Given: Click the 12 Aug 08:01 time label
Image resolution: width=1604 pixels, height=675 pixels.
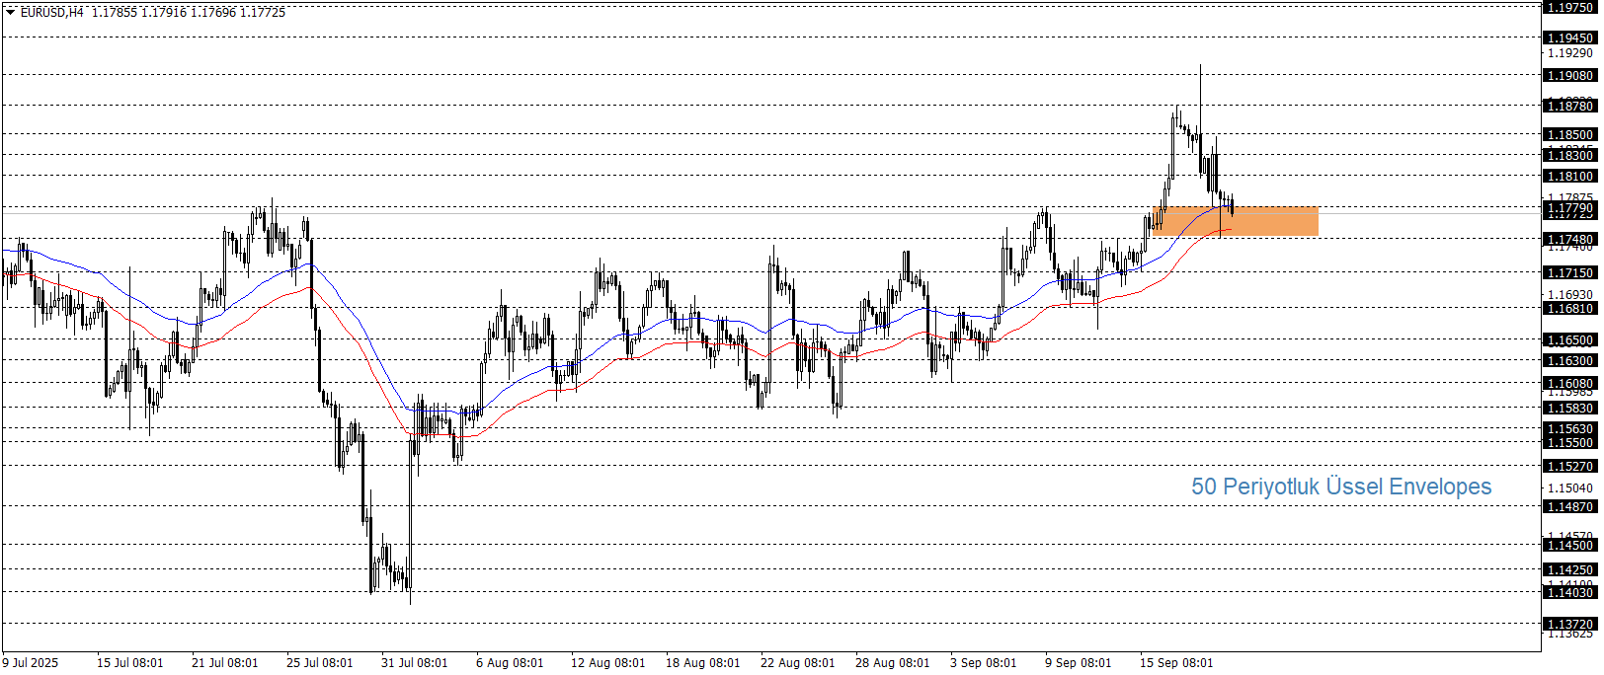Looking at the screenshot, I should [x=607, y=663].
